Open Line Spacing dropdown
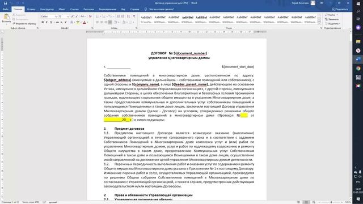The width and height of the screenshot is (363, 204). coord(116,22)
